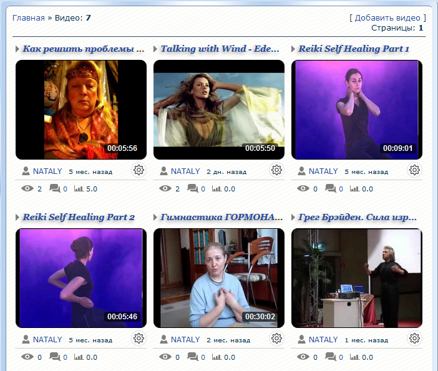Open Грег Брэйден video title

click(x=358, y=217)
